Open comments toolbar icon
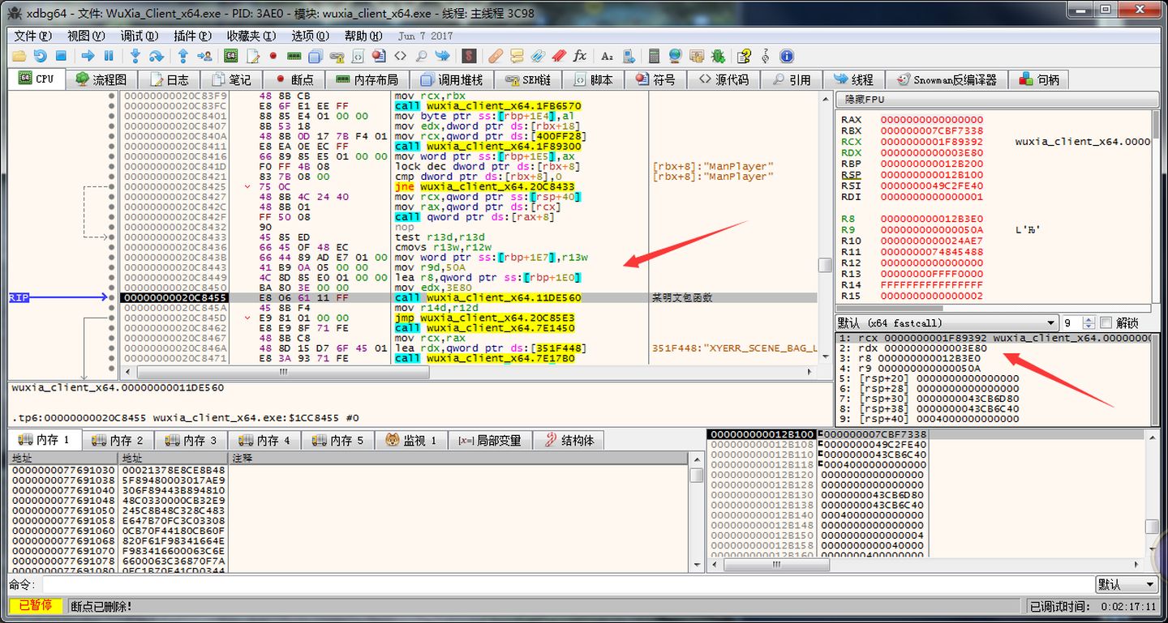The height and width of the screenshot is (623, 1168). [517, 56]
